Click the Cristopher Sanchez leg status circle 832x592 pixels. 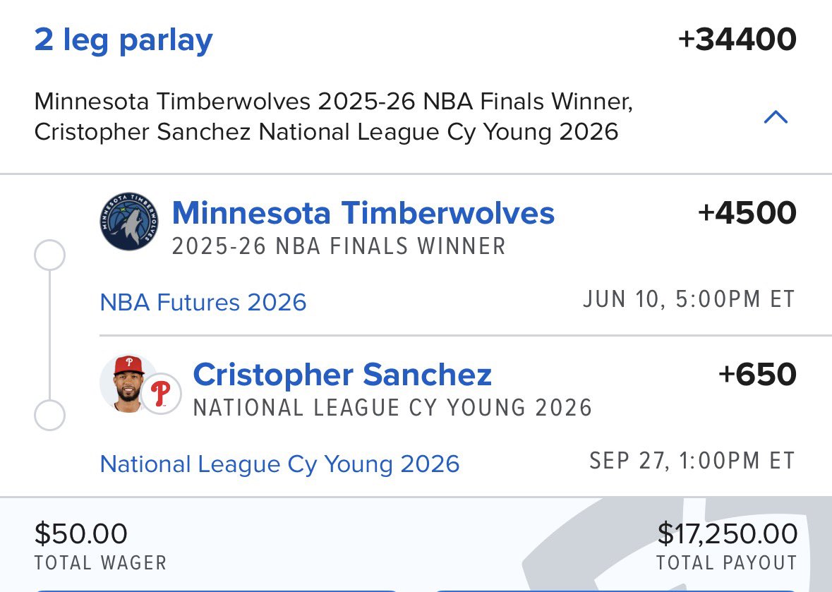49,416
